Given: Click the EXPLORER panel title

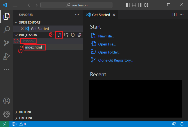Looking at the screenshot, I should pyautogui.click(x=26, y=15).
